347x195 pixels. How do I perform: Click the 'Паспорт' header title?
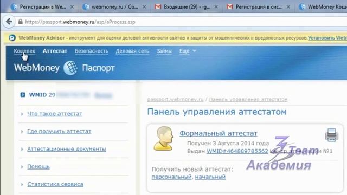point(99,68)
